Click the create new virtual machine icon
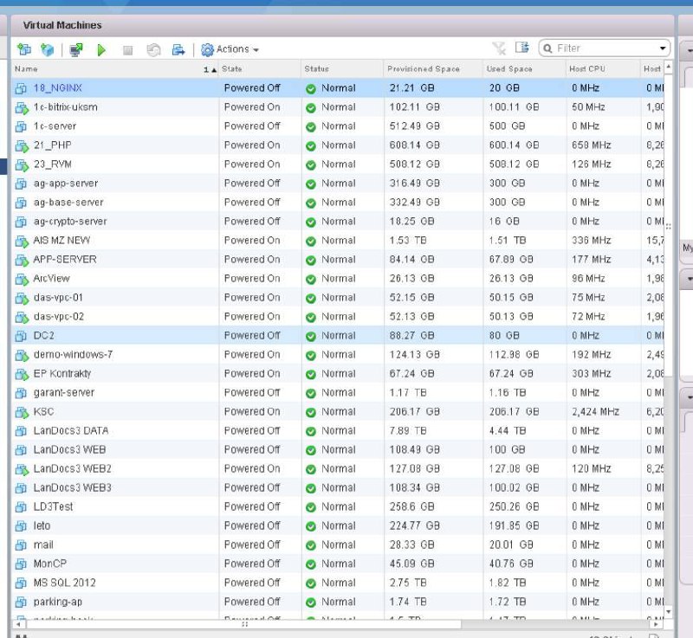Screen dimensions: 693x638 click(x=23, y=50)
